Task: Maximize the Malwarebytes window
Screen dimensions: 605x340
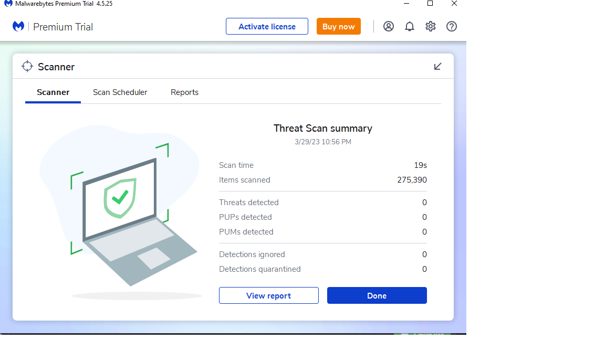Action: (x=430, y=4)
